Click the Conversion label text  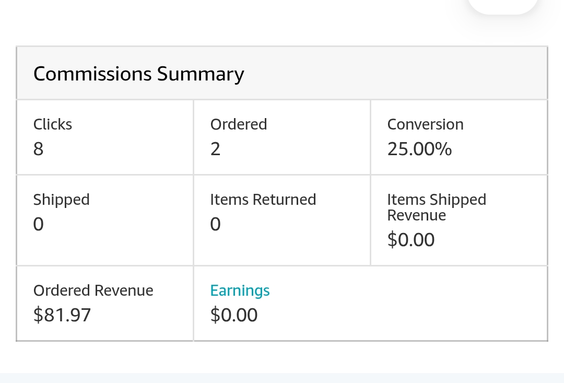[425, 124]
